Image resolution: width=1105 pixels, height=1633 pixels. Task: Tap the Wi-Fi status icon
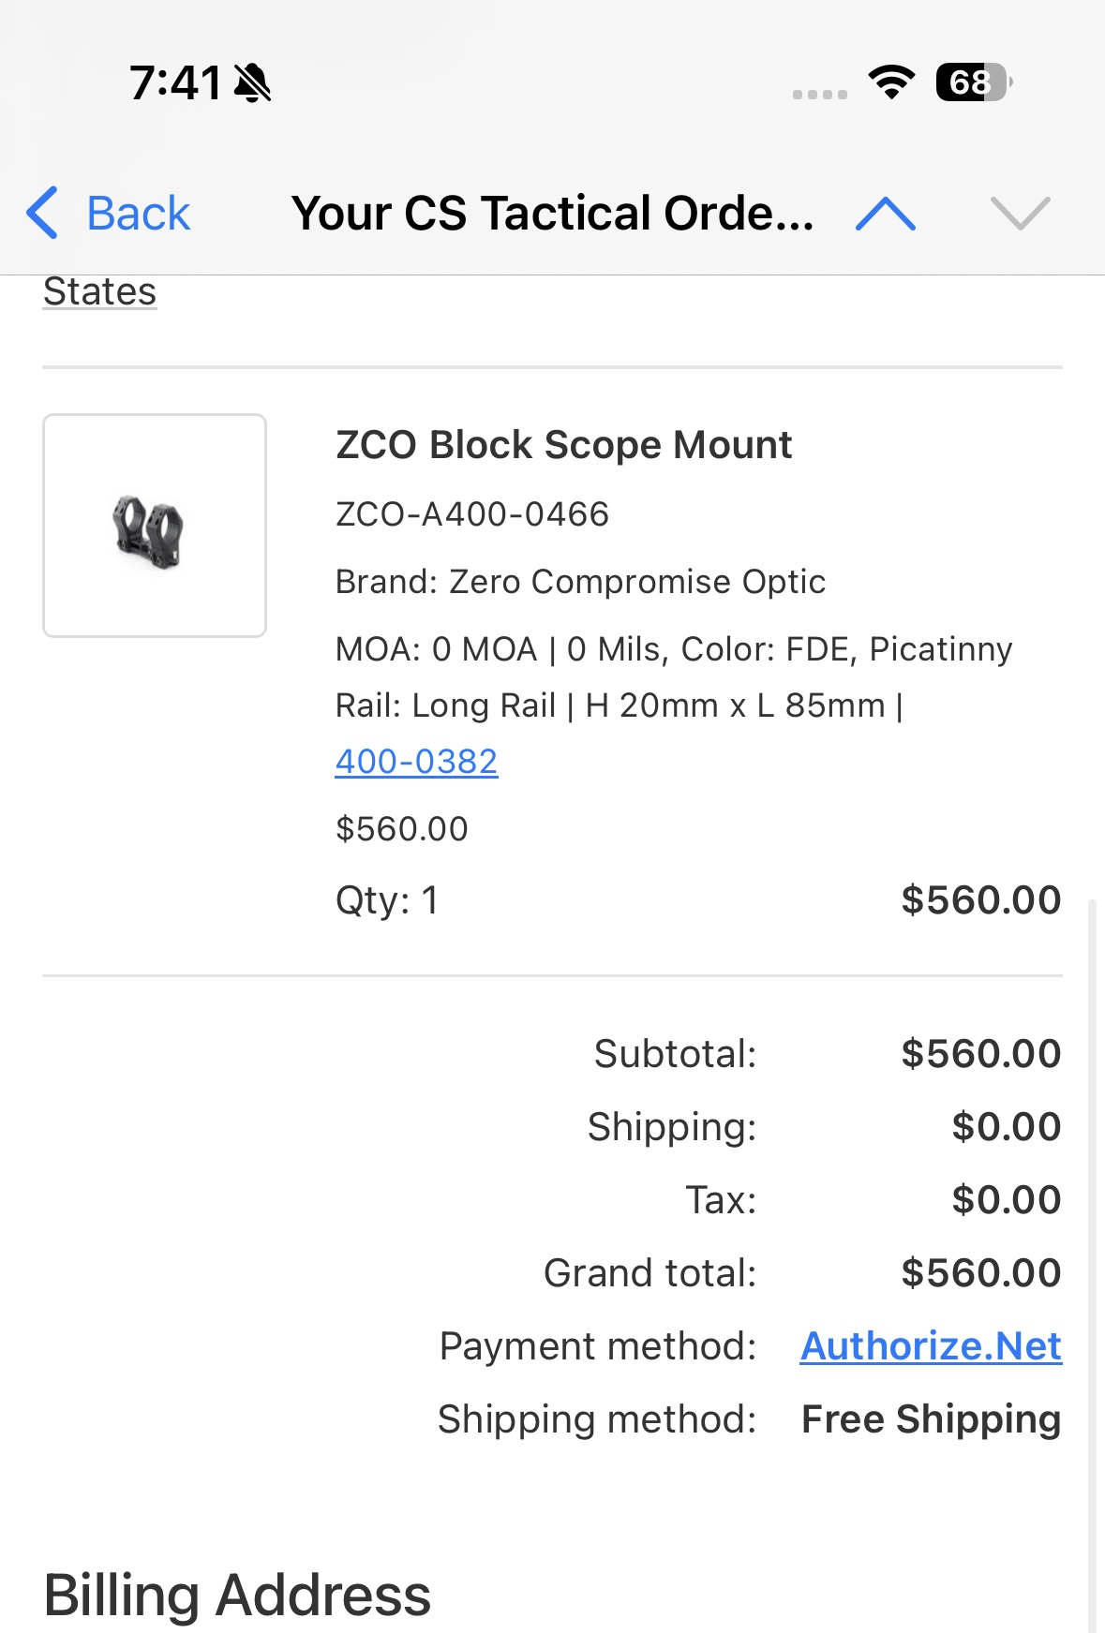point(891,82)
